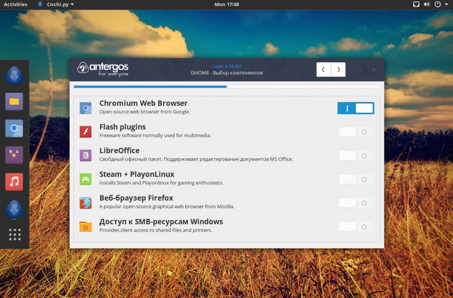
Task: Click the "Доступ к SMB-ресурсам Windows" title
Action: click(x=161, y=222)
